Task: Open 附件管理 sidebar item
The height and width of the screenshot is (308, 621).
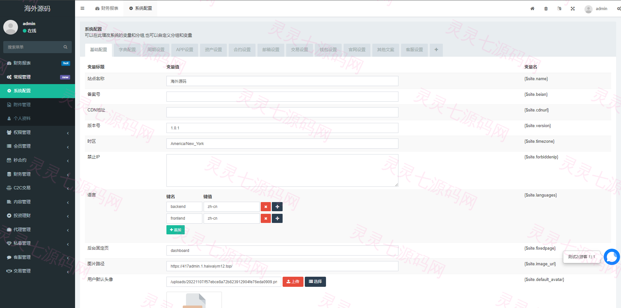Action: point(38,105)
